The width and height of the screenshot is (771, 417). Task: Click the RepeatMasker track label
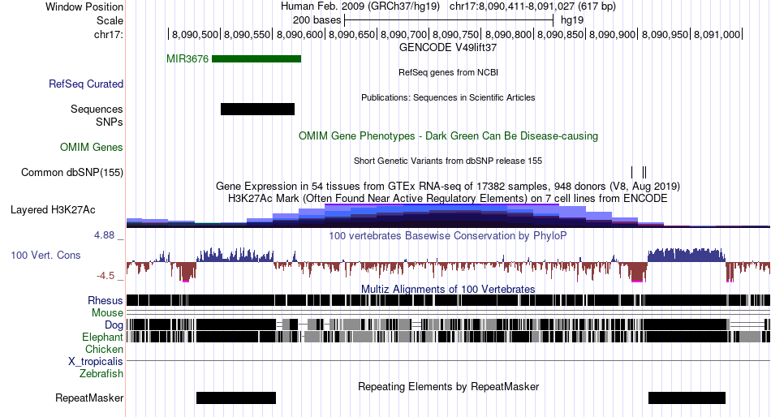tap(89, 398)
